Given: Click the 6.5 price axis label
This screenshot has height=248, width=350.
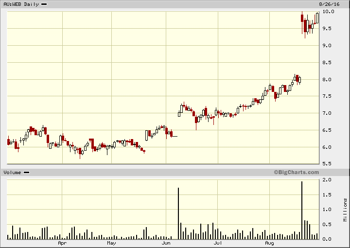Looking at the screenshot, I should click(328, 130).
